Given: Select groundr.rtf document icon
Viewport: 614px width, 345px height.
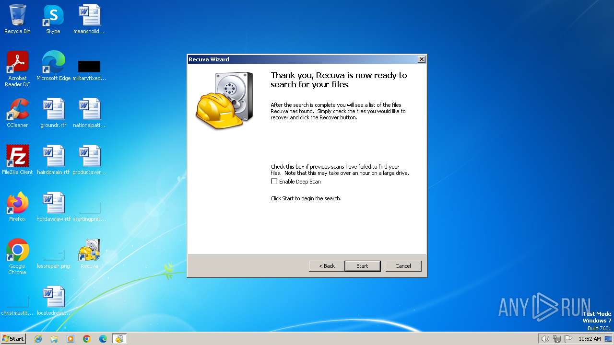Looking at the screenshot, I should pyautogui.click(x=53, y=113).
